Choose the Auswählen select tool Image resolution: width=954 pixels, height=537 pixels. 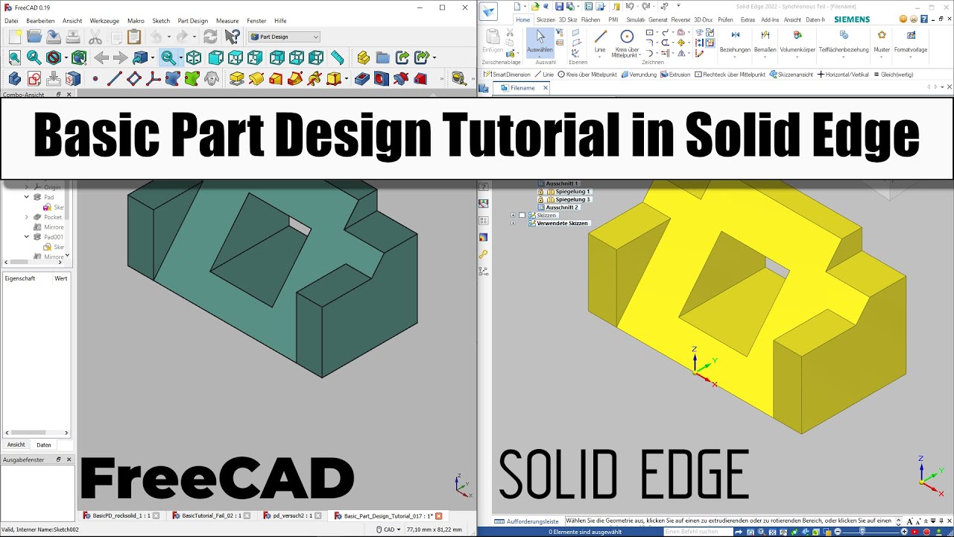540,43
